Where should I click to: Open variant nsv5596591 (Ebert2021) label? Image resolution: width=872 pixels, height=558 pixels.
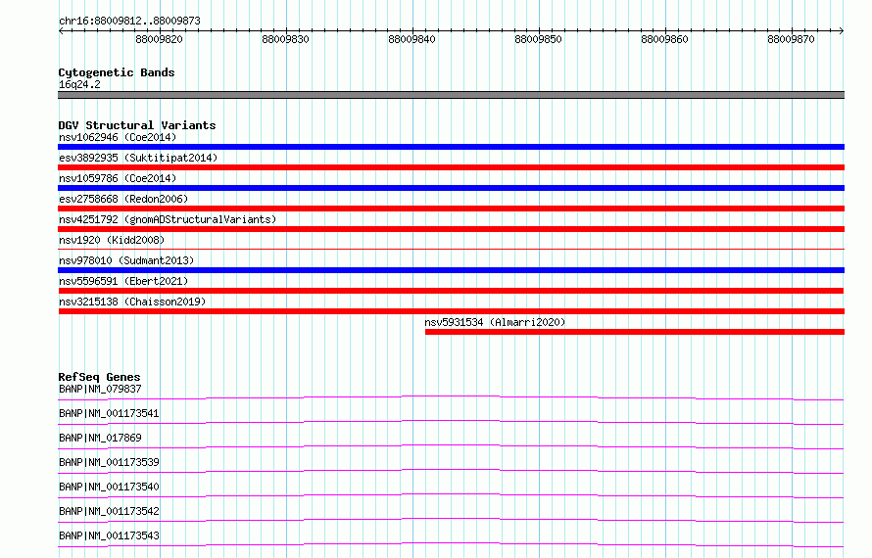click(123, 281)
